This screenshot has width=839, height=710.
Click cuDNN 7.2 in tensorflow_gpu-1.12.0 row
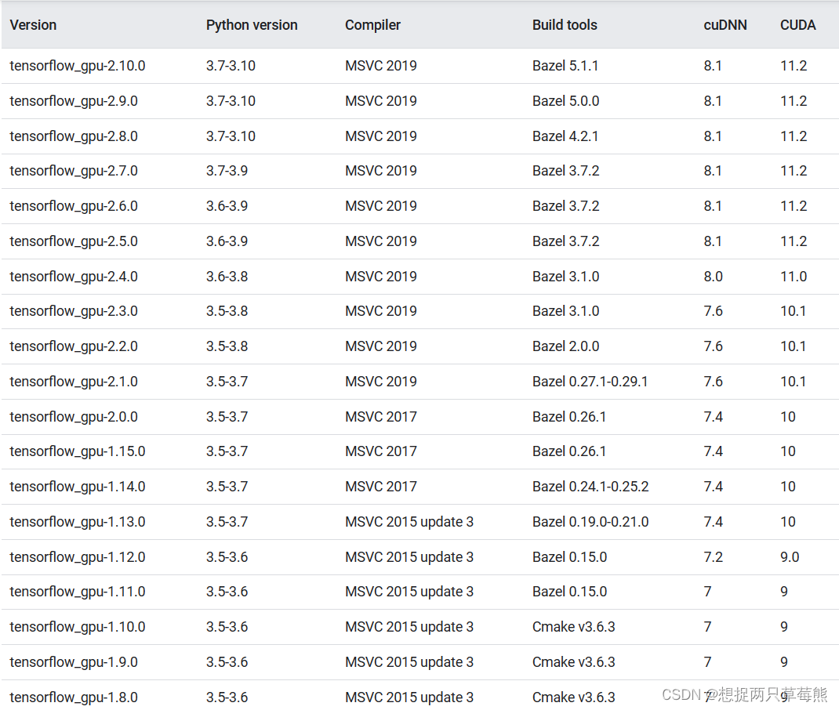tap(714, 558)
